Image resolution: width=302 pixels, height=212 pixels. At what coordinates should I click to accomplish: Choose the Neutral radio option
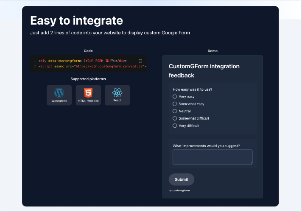(x=175, y=111)
